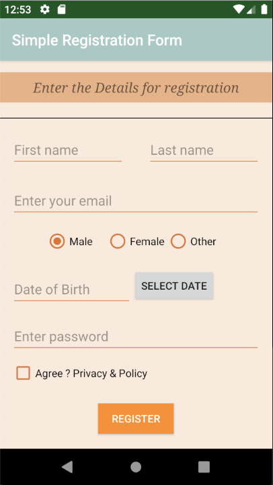Open the date picker with SELECT DATE

pyautogui.click(x=174, y=286)
